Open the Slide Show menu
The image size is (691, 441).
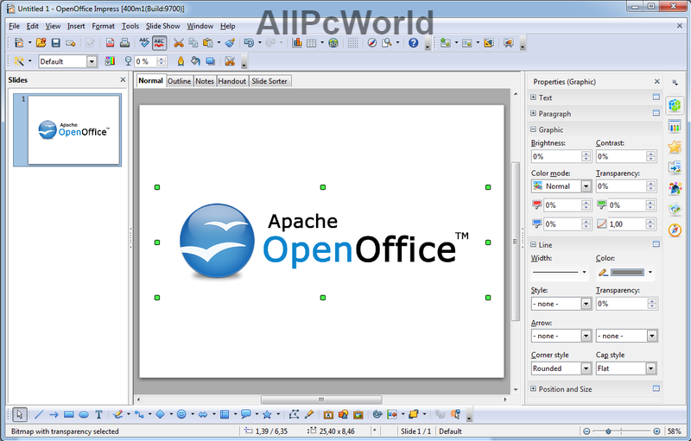pos(162,26)
